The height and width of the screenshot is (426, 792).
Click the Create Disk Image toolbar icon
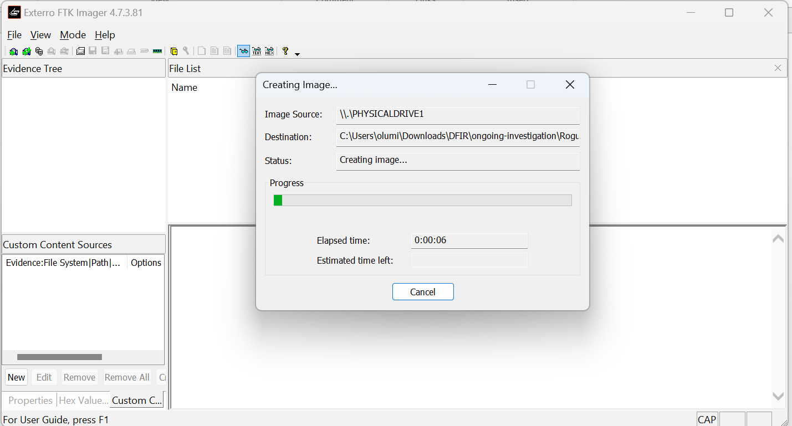coord(80,52)
